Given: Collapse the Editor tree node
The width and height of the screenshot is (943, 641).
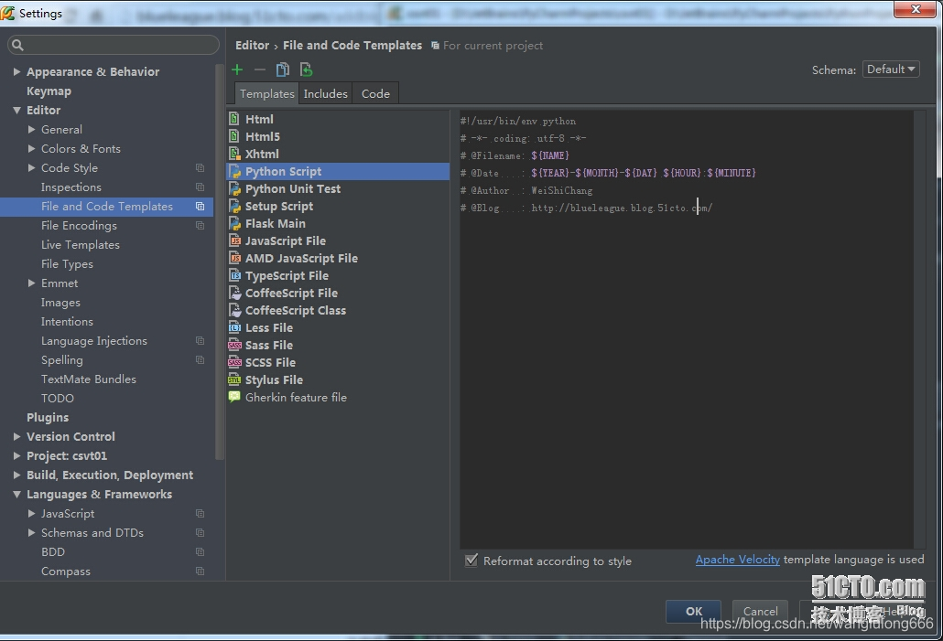Looking at the screenshot, I should [16, 110].
